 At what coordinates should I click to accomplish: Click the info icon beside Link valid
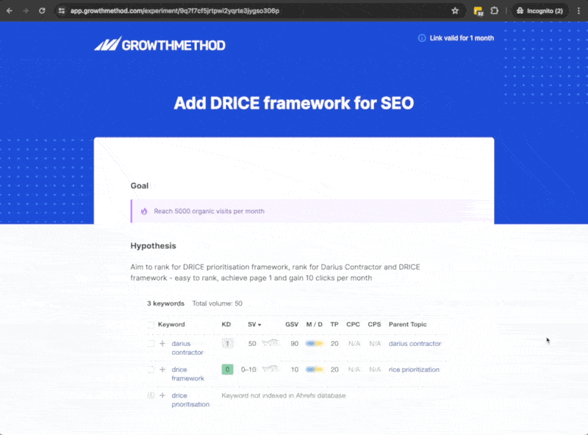(x=422, y=38)
